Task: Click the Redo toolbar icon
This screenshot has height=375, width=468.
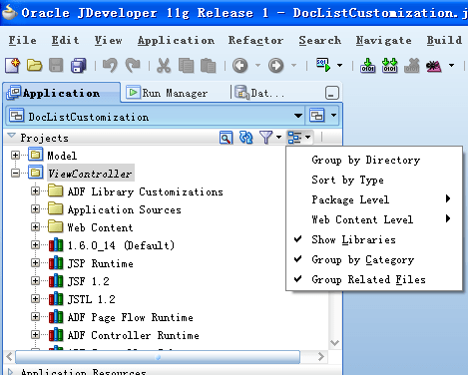Action: (133, 65)
